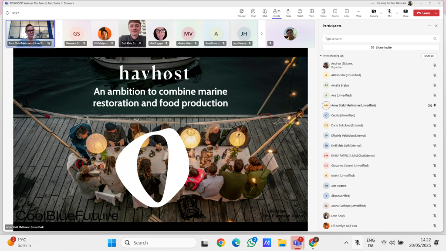Screen dimensions: 446x251
Task: Open the 14.22 clock and calendar
Action: coord(420,243)
